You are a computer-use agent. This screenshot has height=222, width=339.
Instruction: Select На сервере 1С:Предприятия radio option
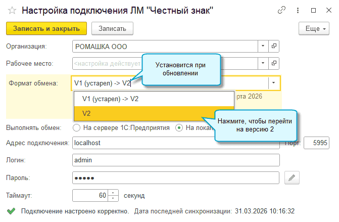tap(76, 127)
